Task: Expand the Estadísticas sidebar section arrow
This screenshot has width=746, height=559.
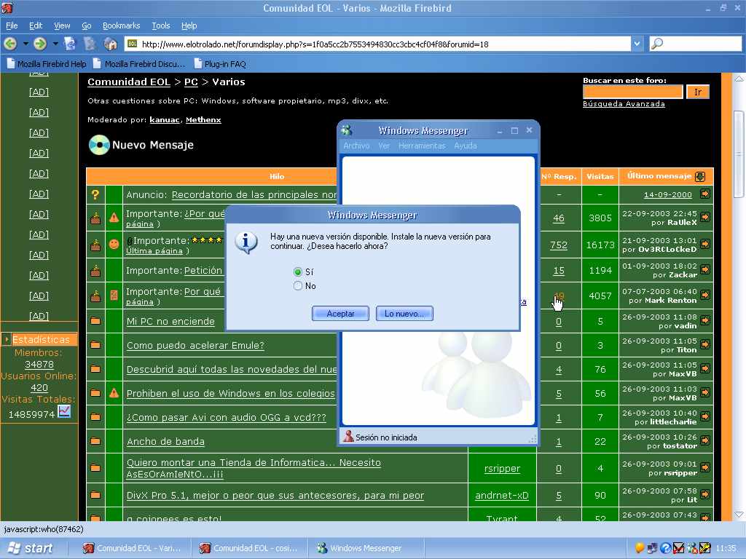Action: tap(6, 339)
